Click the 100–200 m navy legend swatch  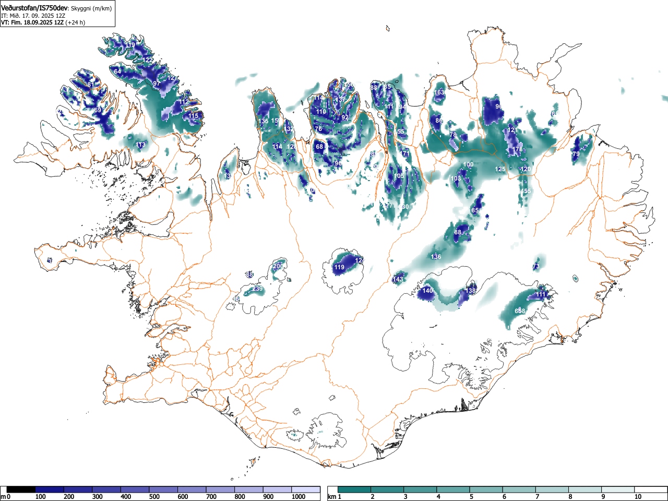click(50, 490)
